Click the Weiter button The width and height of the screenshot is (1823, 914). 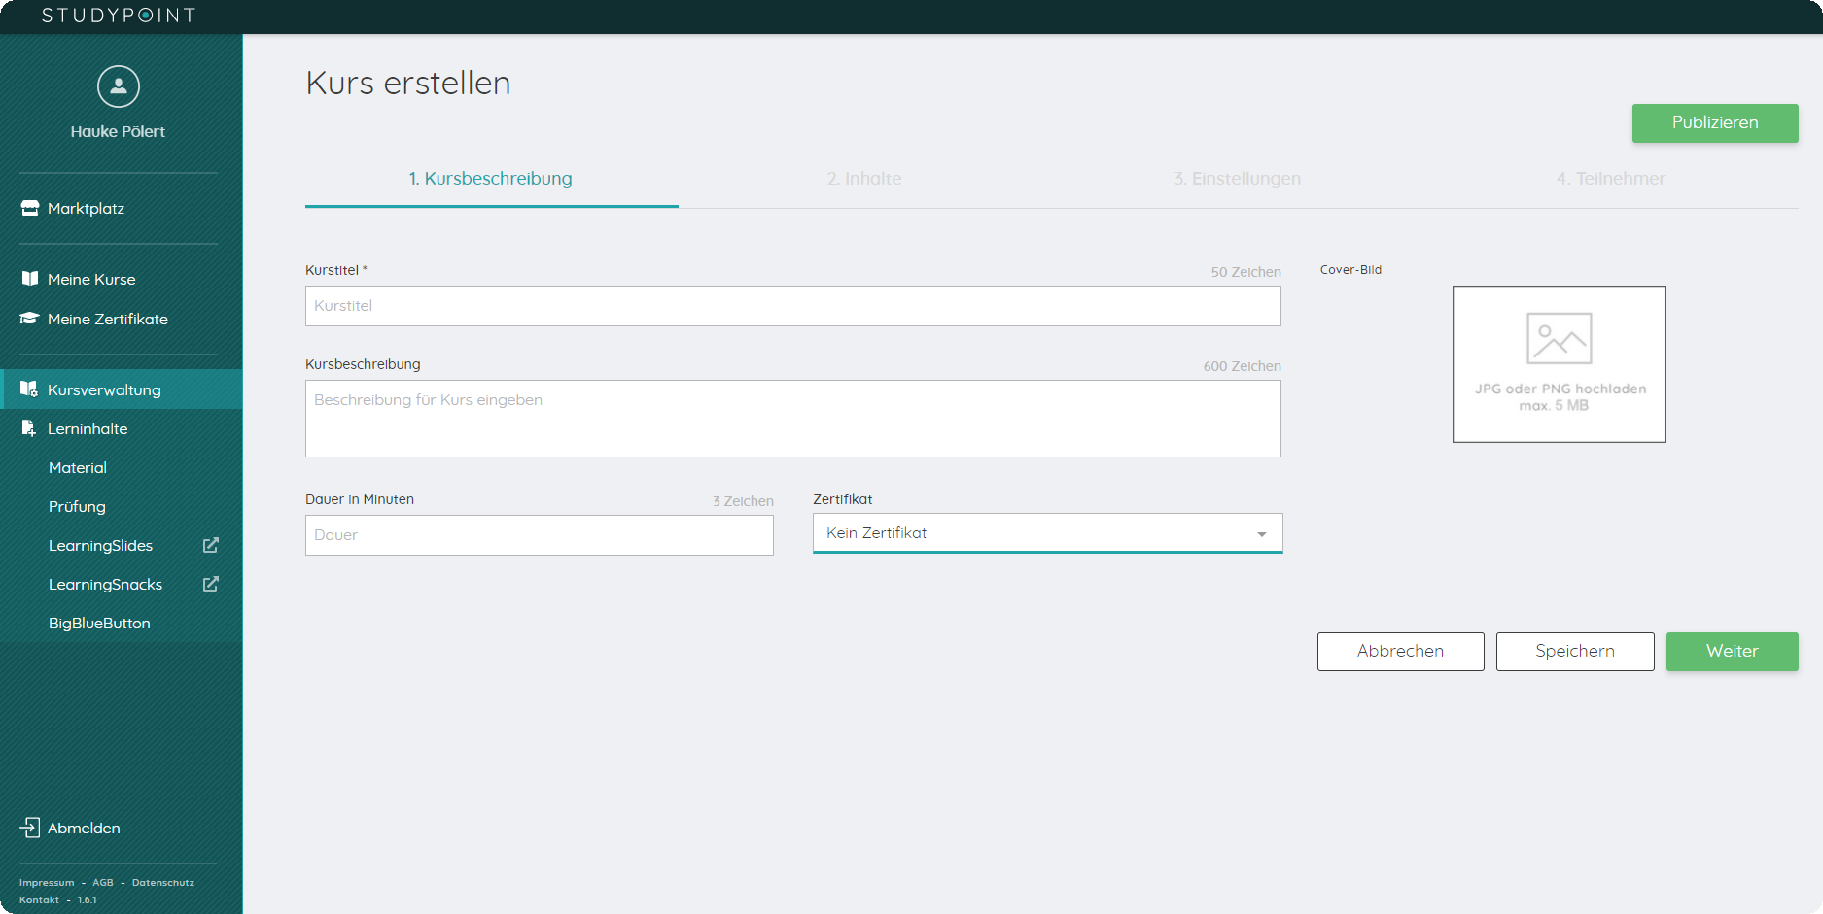[x=1732, y=652]
